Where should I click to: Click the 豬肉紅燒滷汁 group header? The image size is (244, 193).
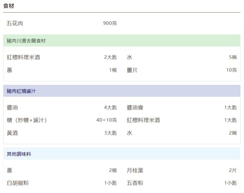[x=122, y=91]
